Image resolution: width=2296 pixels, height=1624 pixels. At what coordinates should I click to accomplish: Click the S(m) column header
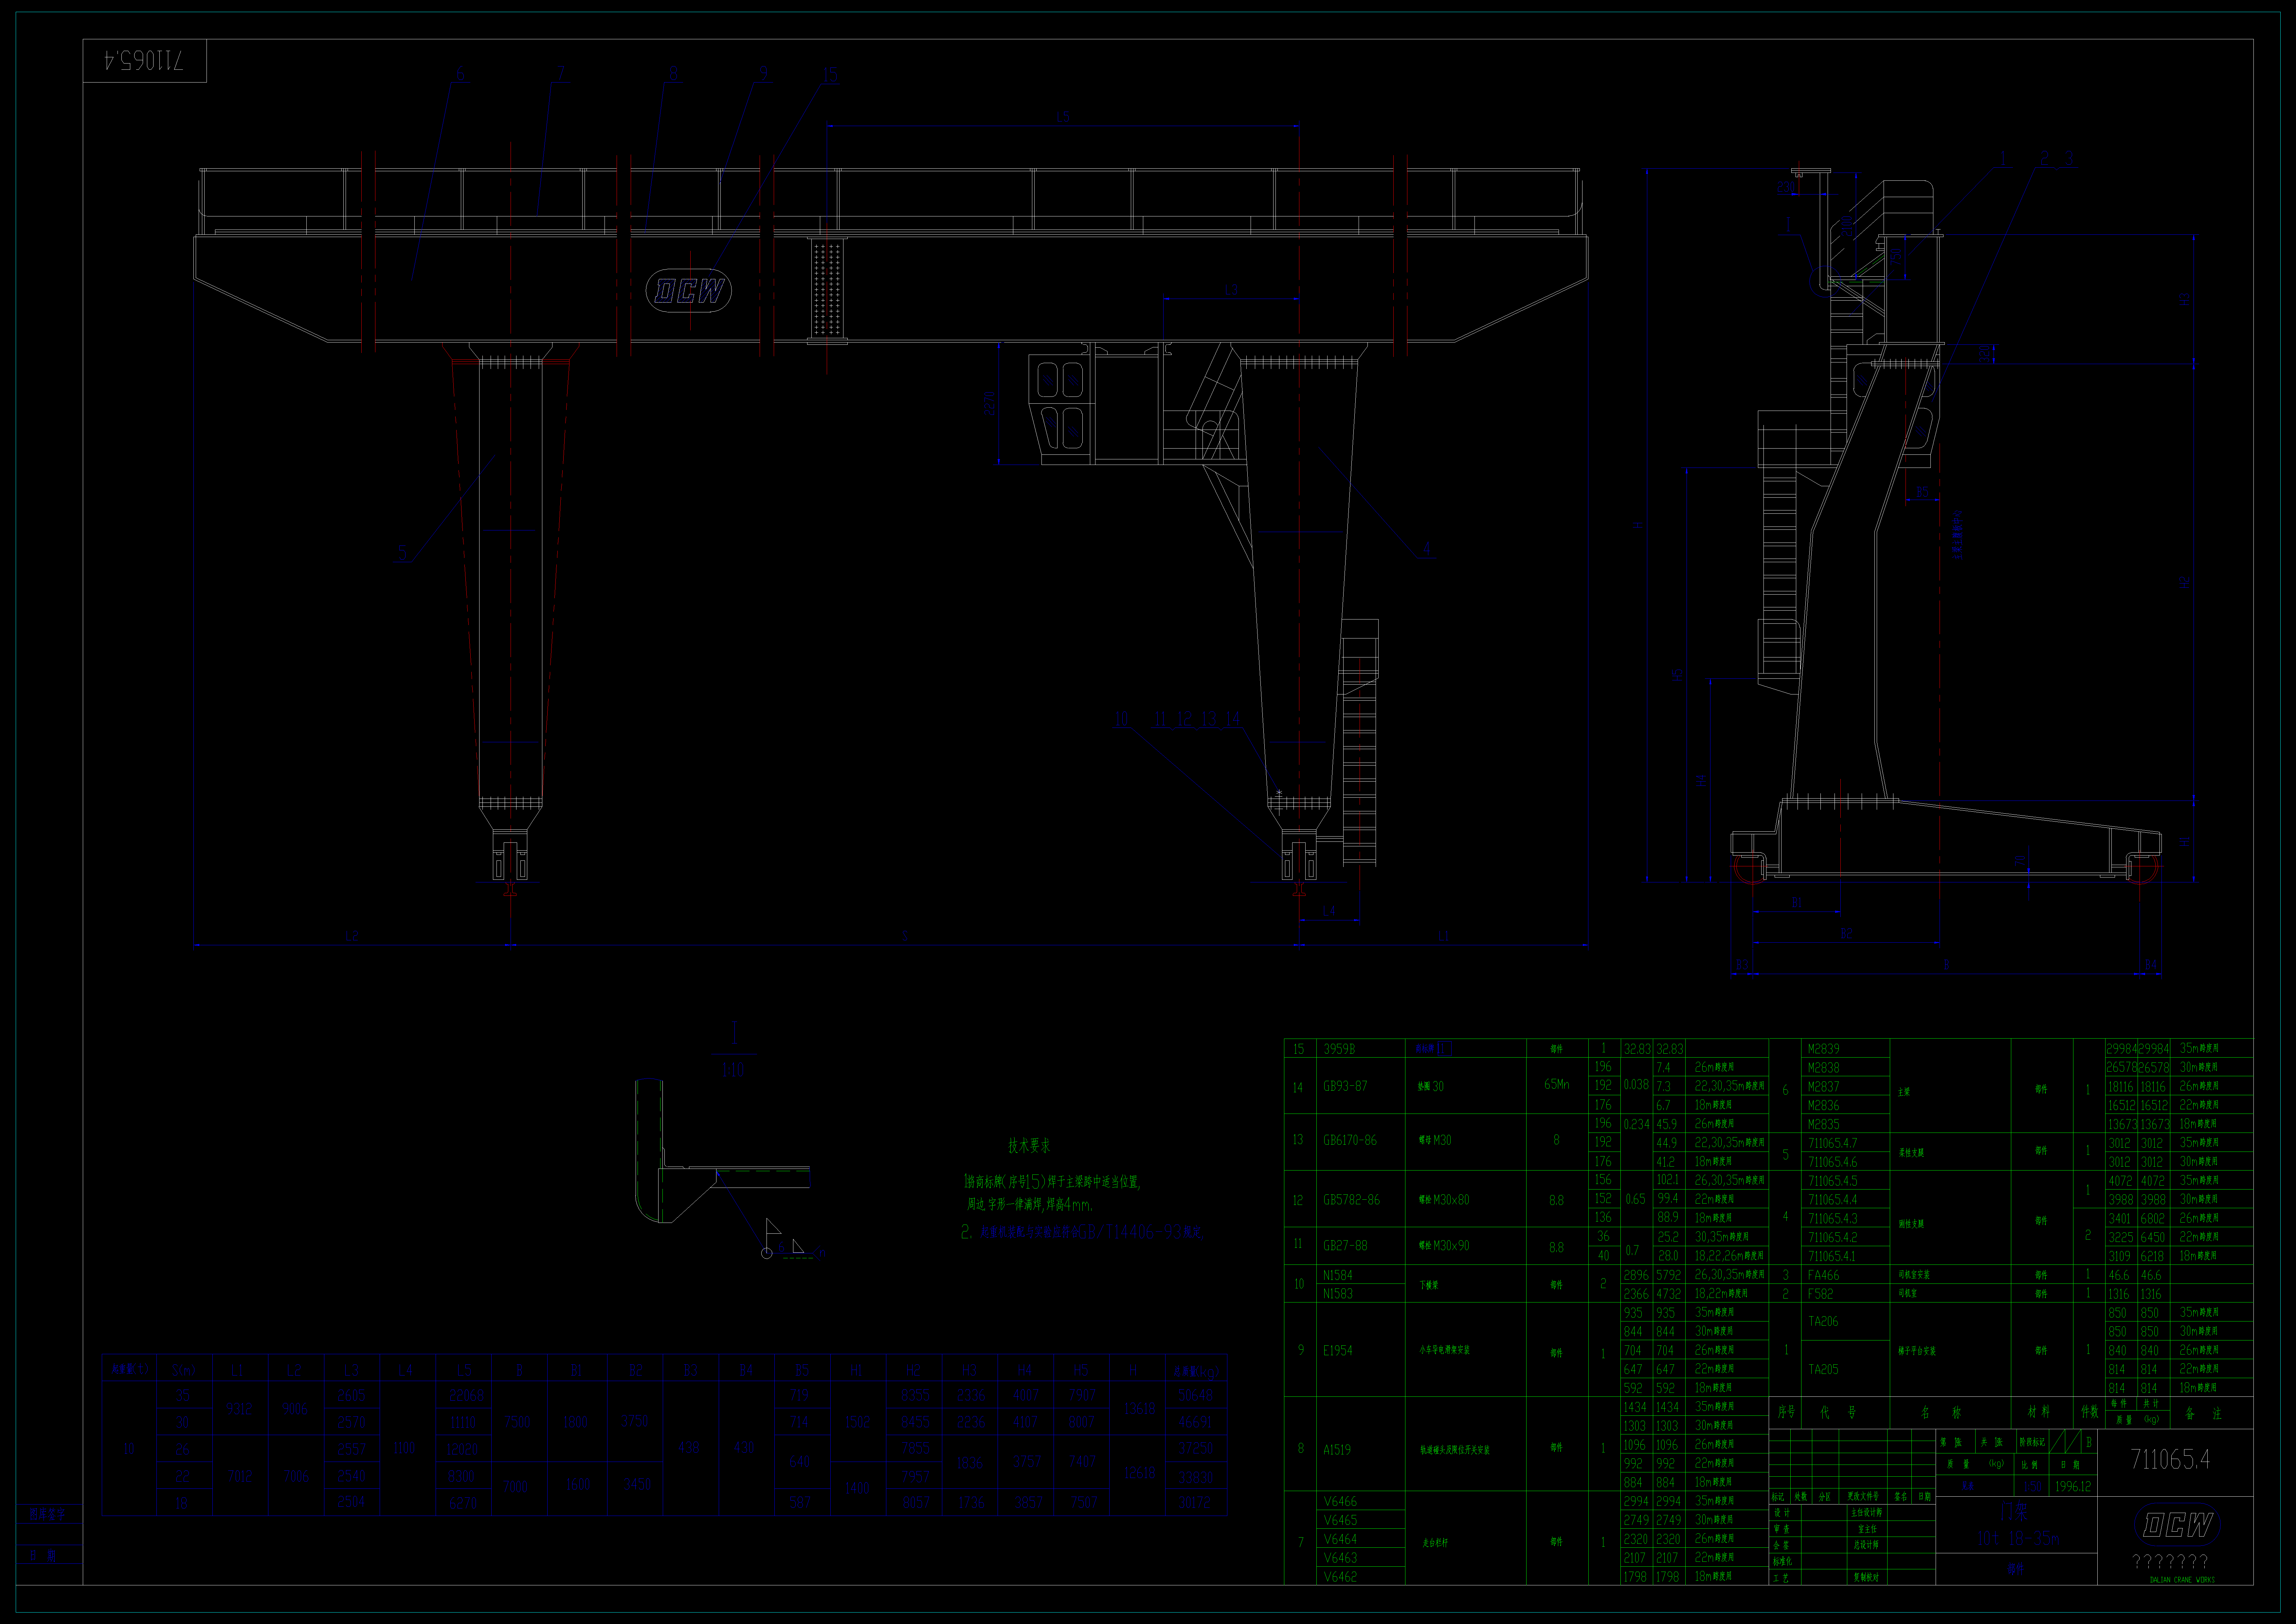184,1370
